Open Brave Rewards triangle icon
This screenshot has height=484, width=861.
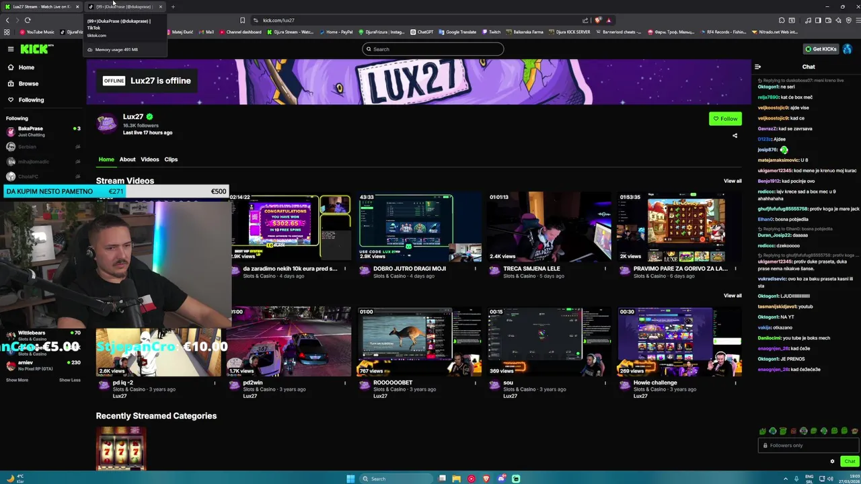pos(609,20)
